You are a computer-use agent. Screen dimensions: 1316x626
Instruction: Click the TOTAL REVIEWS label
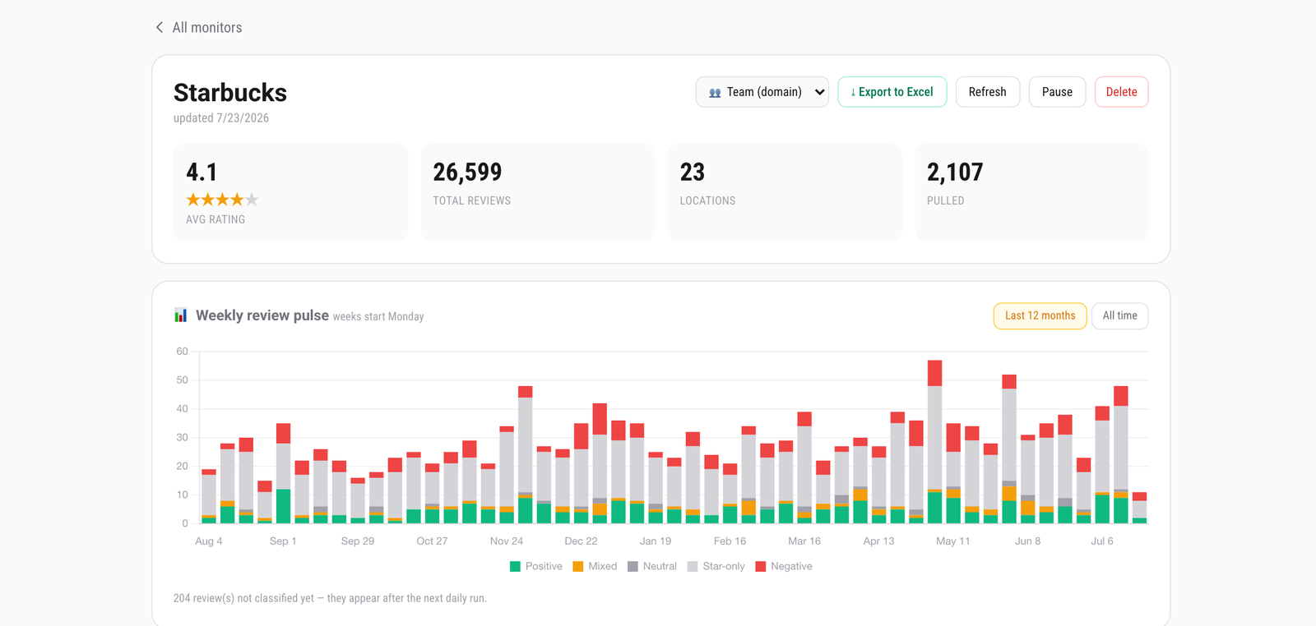coord(472,200)
